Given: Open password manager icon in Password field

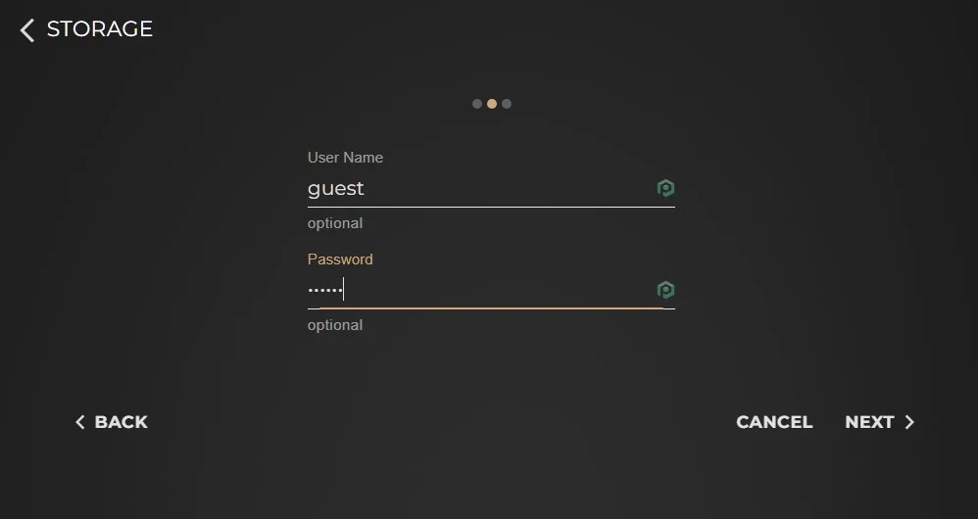Looking at the screenshot, I should 665,290.
